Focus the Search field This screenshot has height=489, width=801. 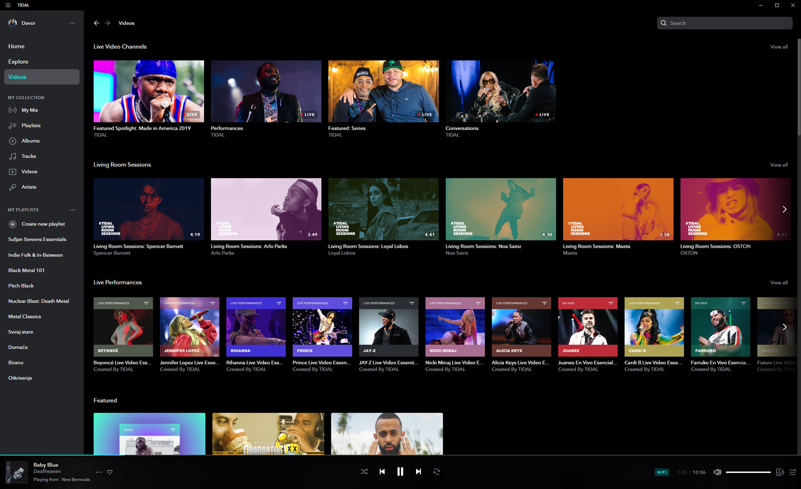coord(724,23)
